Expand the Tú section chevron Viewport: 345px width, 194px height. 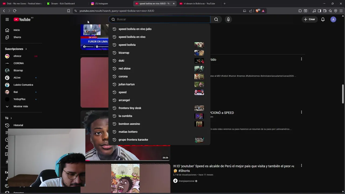[x=11, y=118]
